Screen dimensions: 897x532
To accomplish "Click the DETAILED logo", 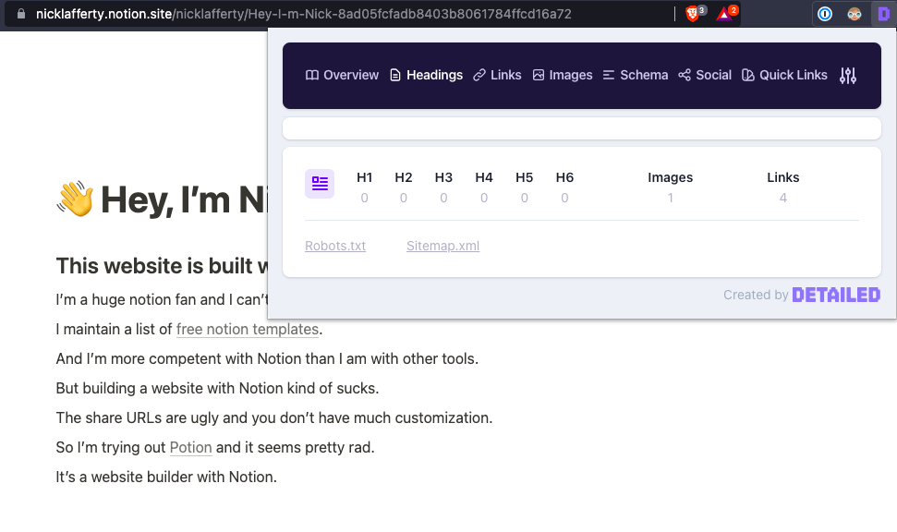I will coord(836,294).
